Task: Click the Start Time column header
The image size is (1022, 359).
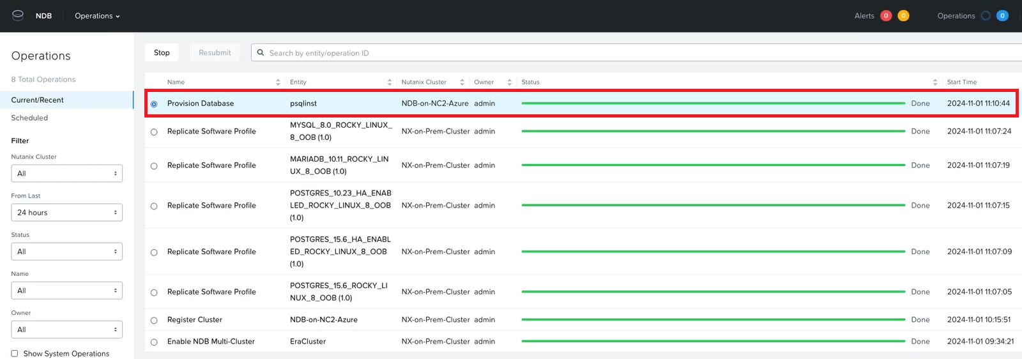Action: (961, 82)
